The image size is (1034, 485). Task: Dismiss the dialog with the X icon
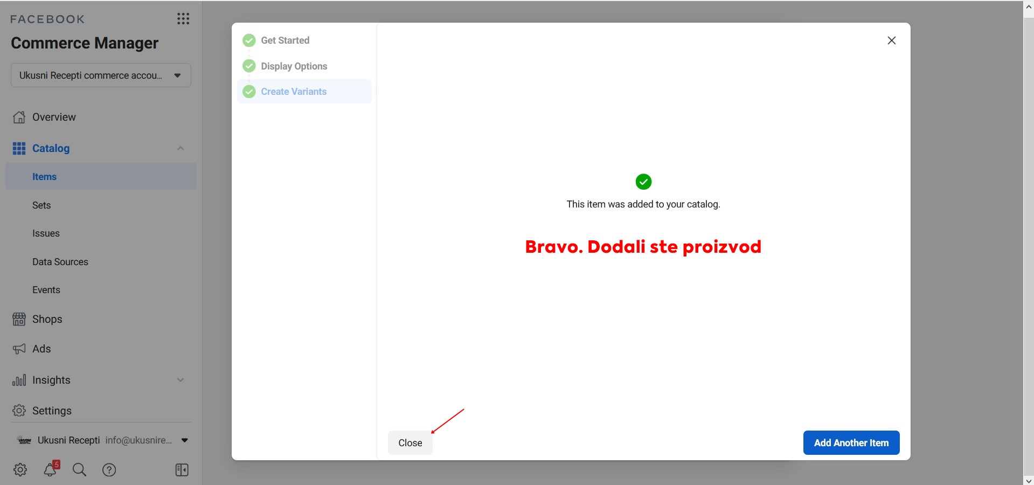891,40
